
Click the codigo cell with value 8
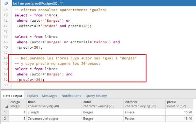click(18, 119)
